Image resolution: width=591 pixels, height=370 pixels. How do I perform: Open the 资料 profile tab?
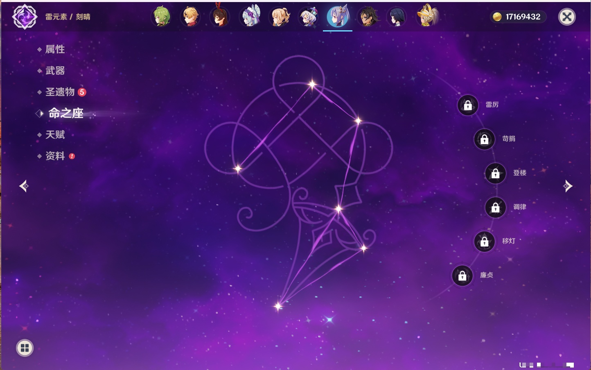[x=55, y=156]
